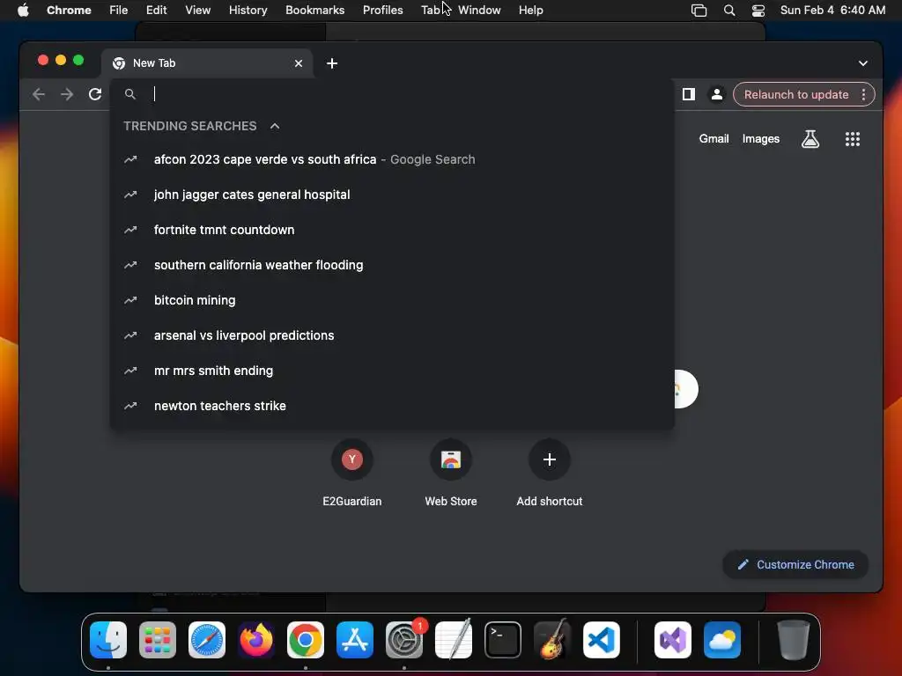The width and height of the screenshot is (902, 676).
Task: Open the Chrome profile avatar menu
Action: point(717,94)
